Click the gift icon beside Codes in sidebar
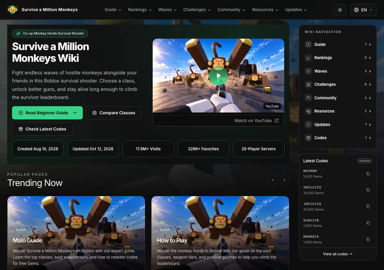 308,138
